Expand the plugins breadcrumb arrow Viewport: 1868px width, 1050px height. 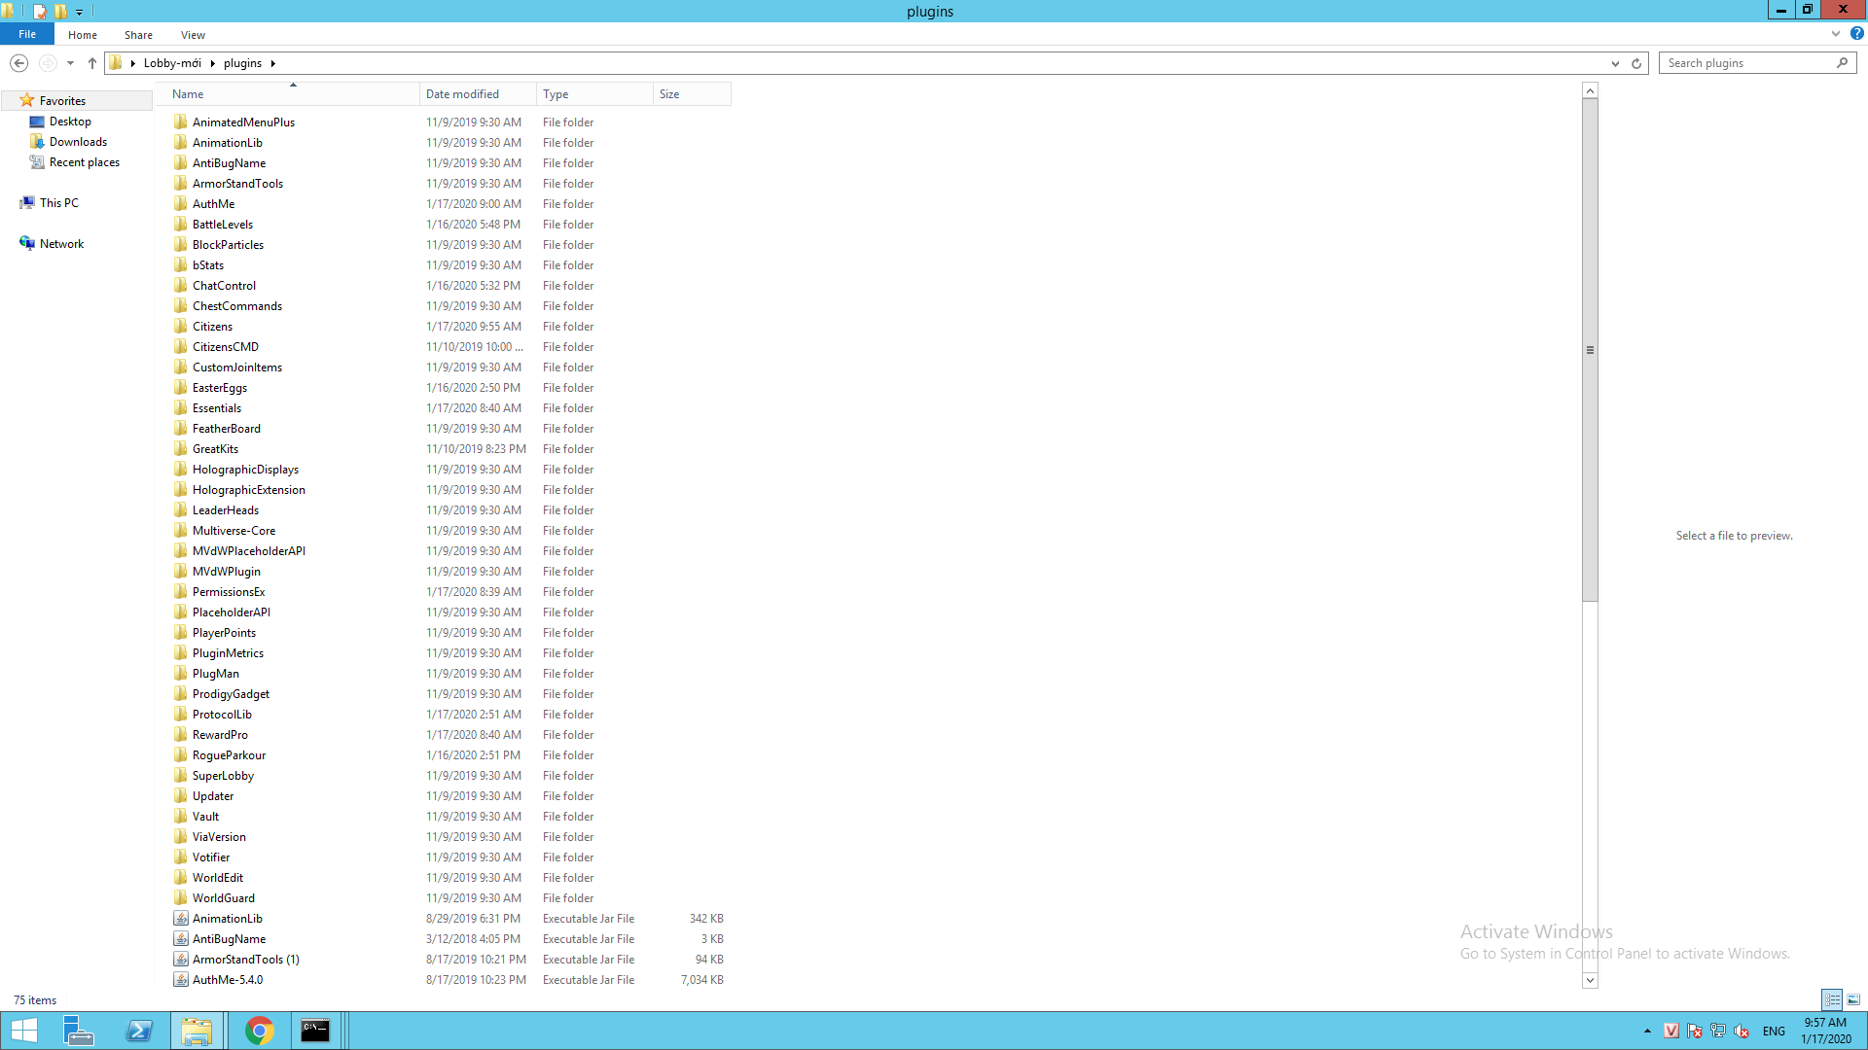point(273,63)
